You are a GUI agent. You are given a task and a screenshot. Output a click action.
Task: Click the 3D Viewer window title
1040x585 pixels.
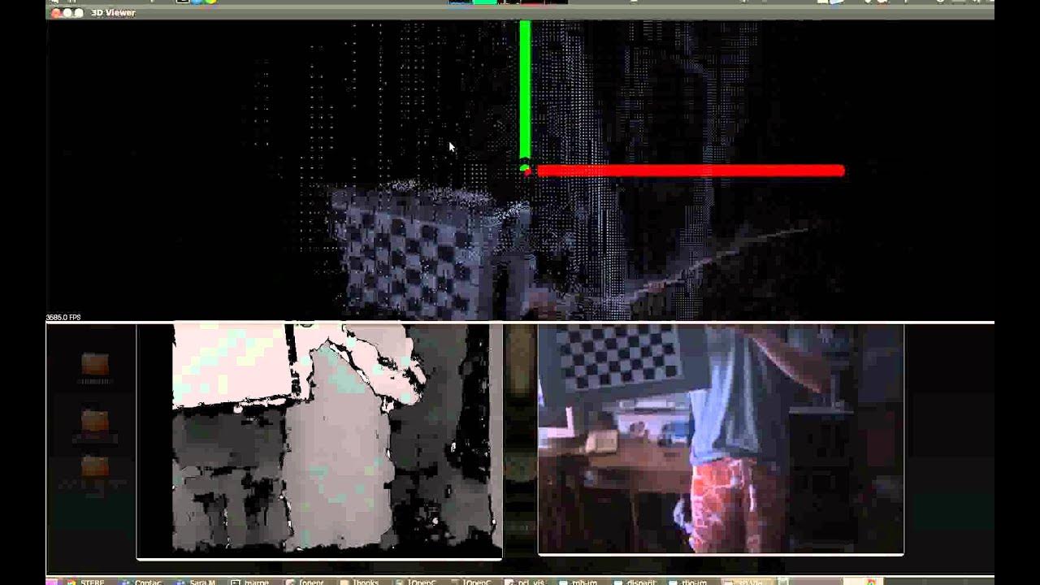(113, 13)
